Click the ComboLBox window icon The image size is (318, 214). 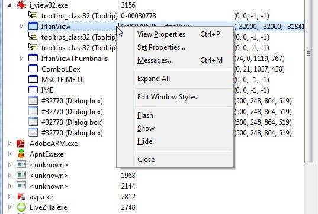[x=33, y=69]
